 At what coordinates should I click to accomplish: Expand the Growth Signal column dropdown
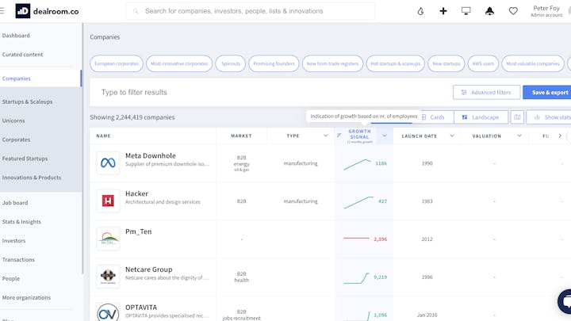pyautogui.click(x=385, y=136)
